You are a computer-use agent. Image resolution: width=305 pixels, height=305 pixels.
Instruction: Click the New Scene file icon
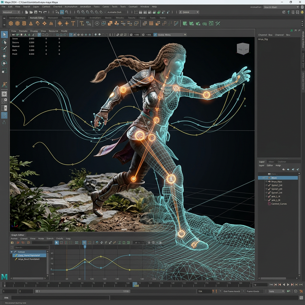point(27,12)
